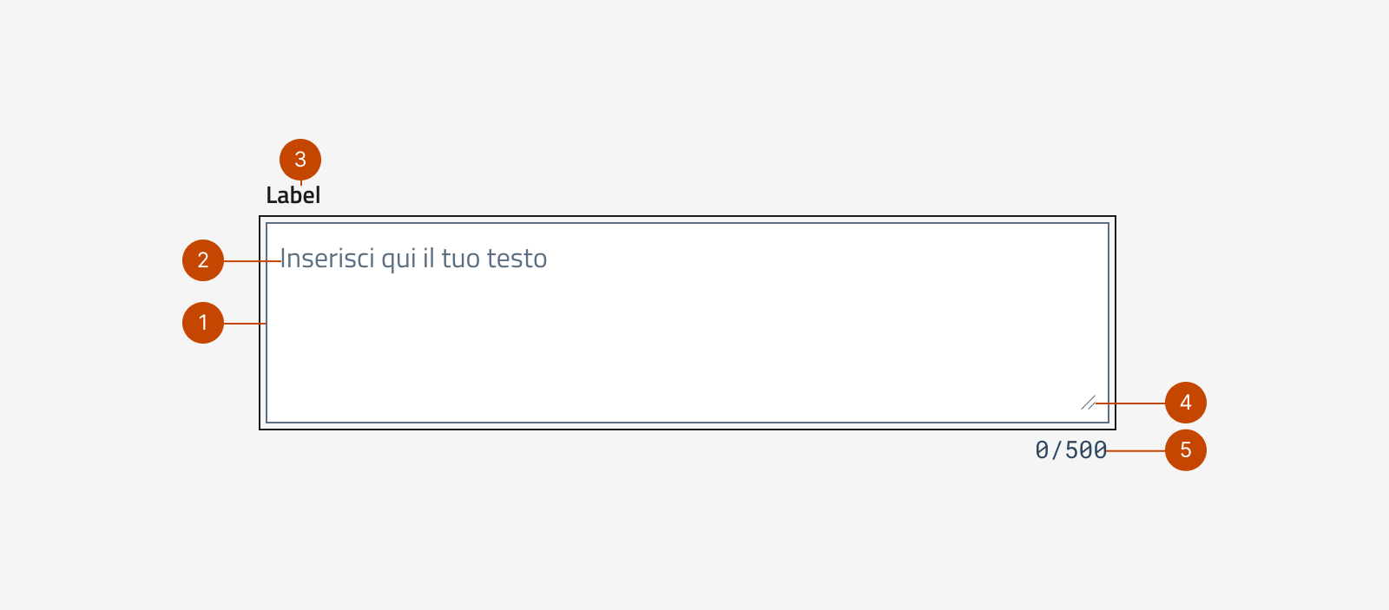
Task: Click the connector line beside the counter
Action: point(1137,450)
